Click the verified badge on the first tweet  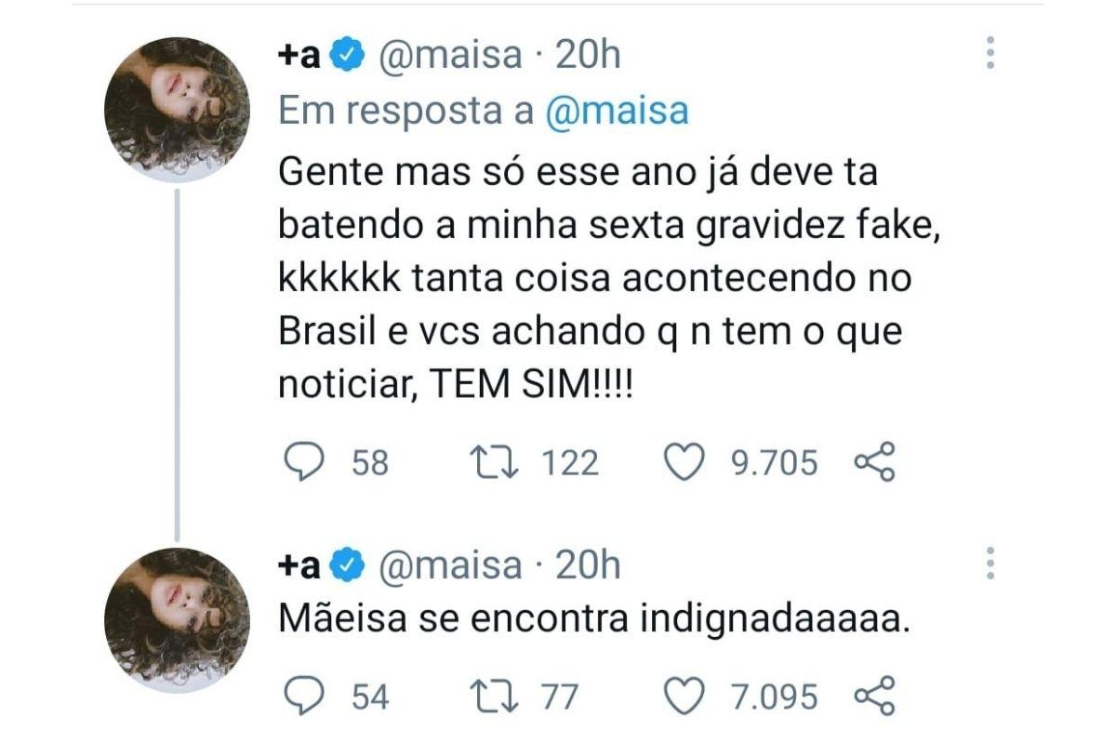click(348, 56)
